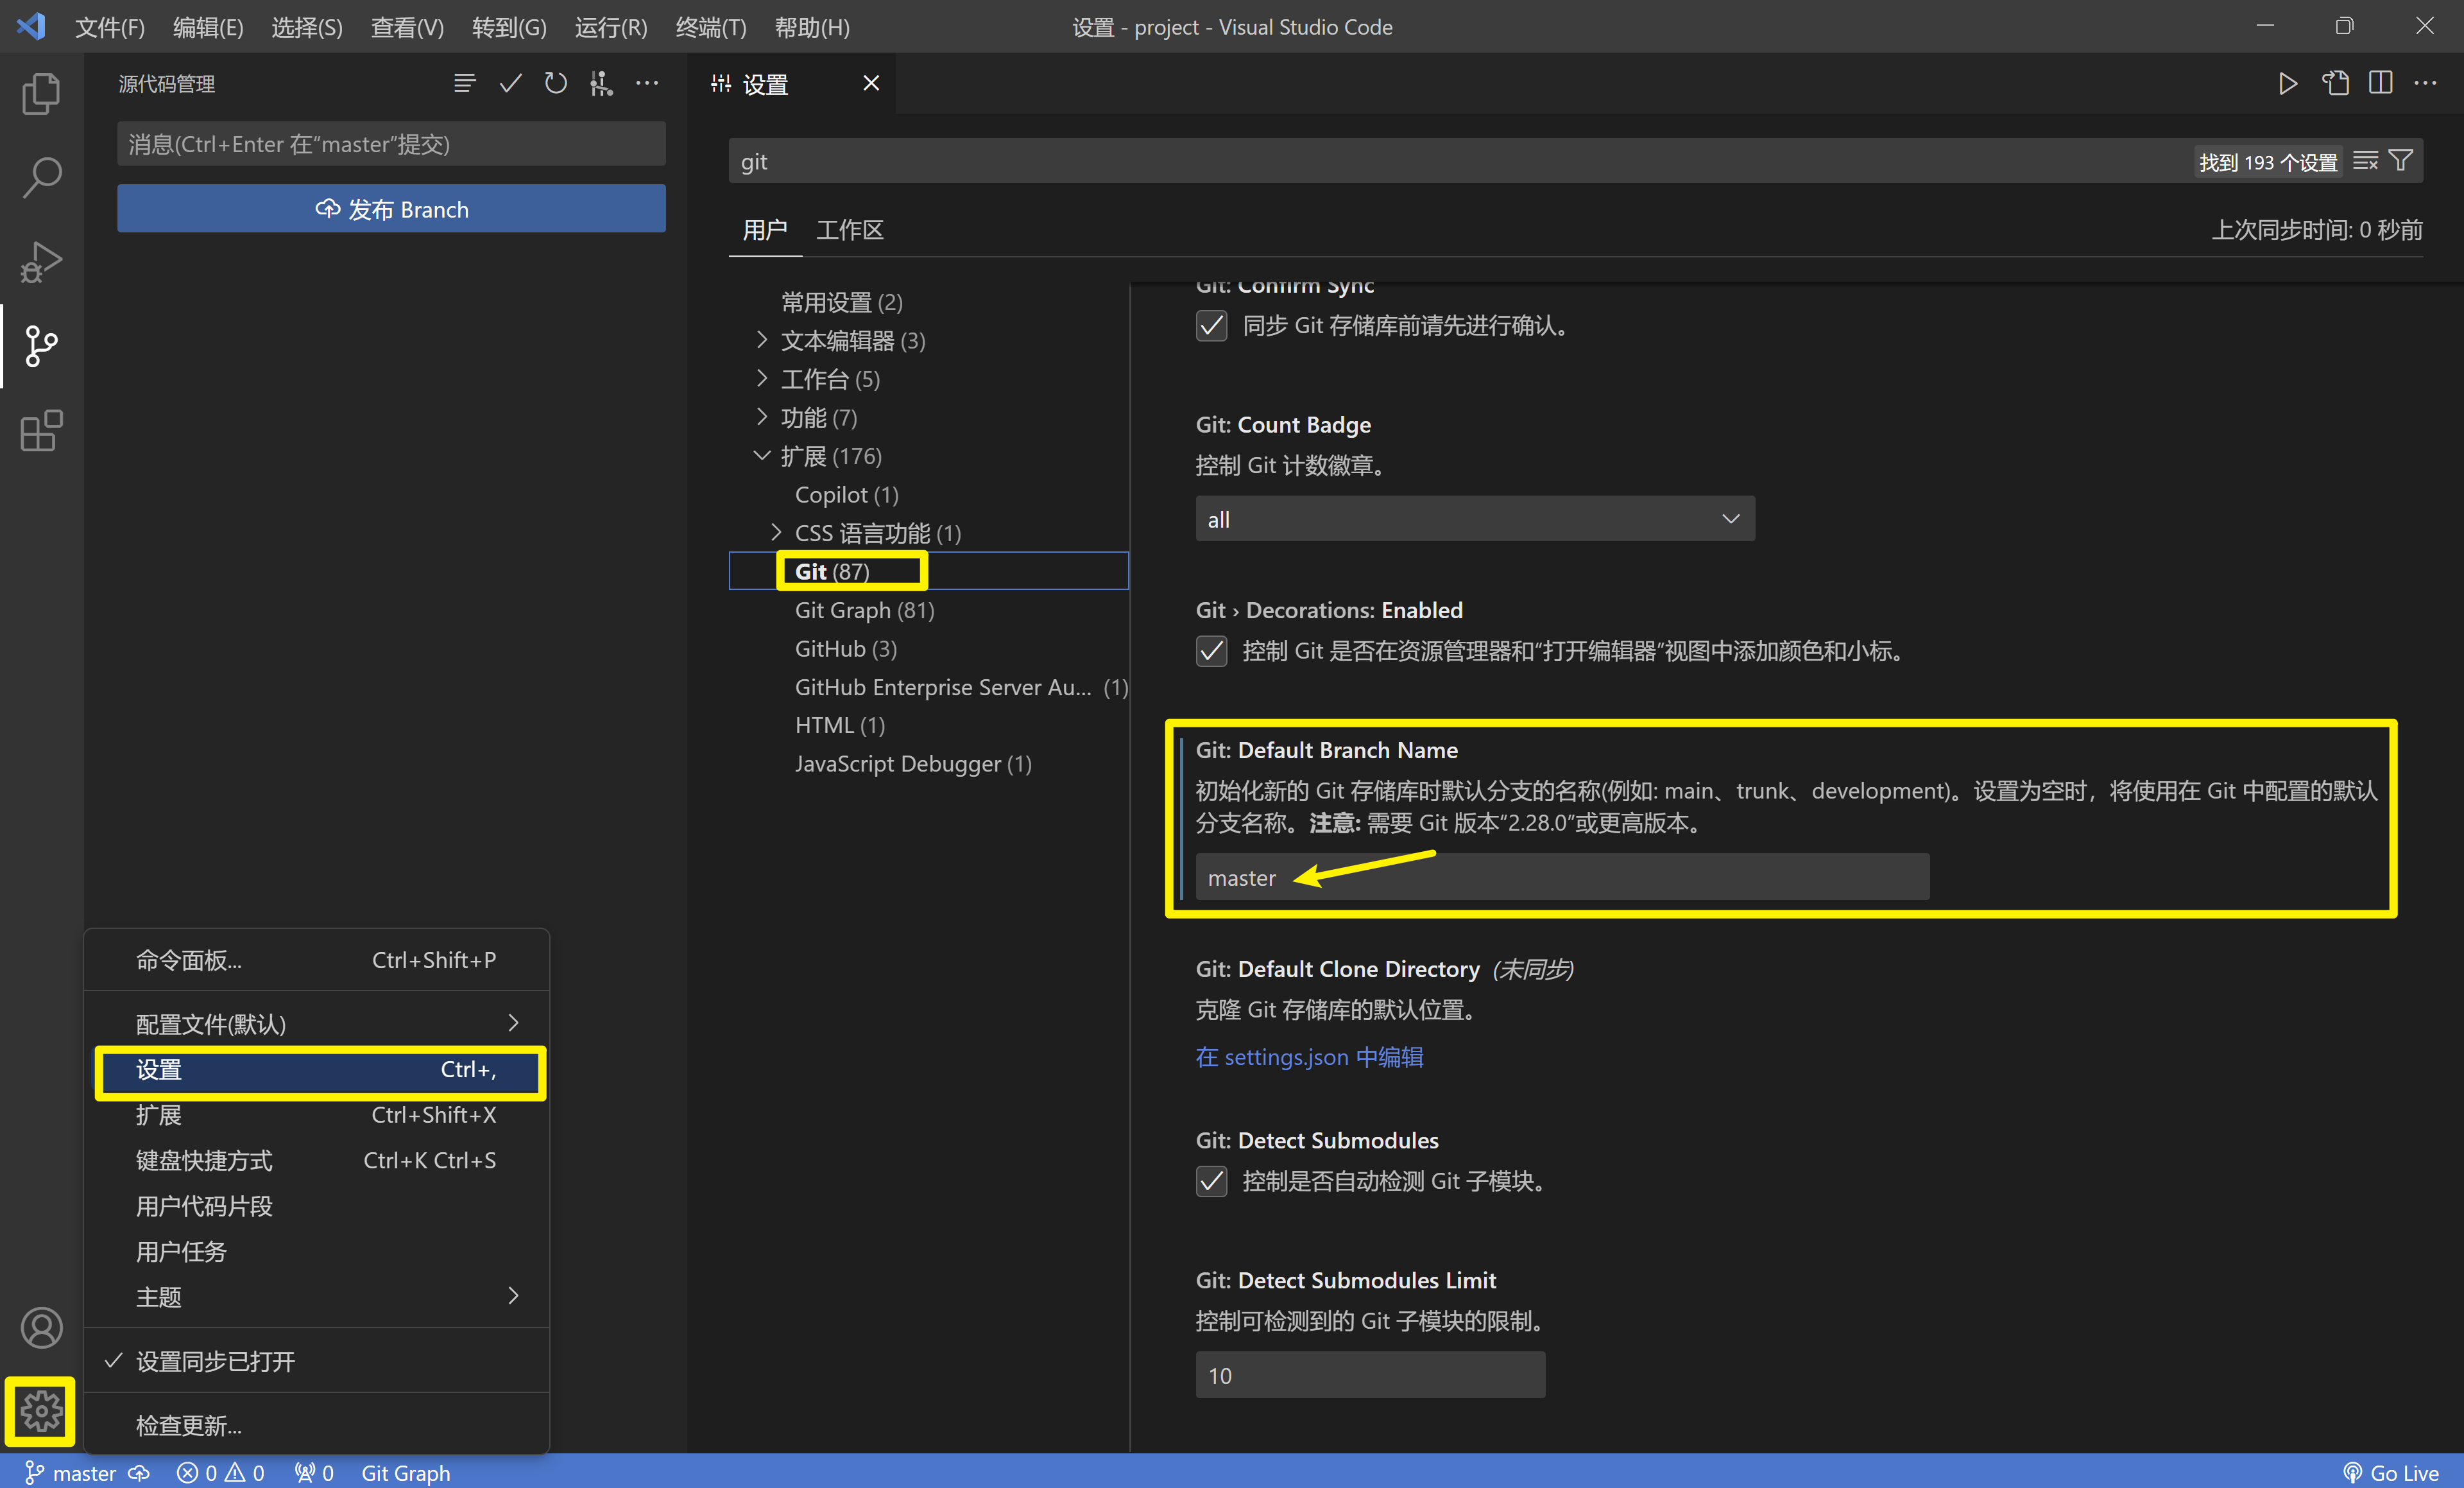Click the Default Branch Name input
This screenshot has height=1488, width=2464.
1562,878
